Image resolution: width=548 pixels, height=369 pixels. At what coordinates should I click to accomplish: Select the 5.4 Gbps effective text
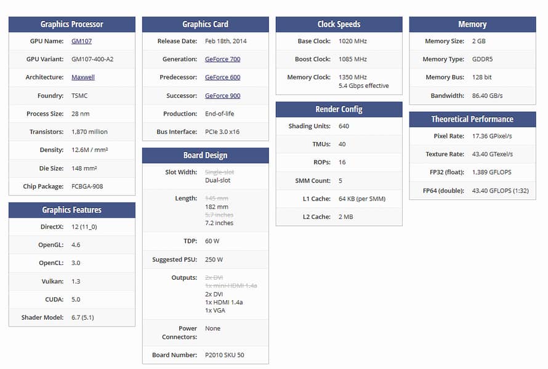coord(363,85)
